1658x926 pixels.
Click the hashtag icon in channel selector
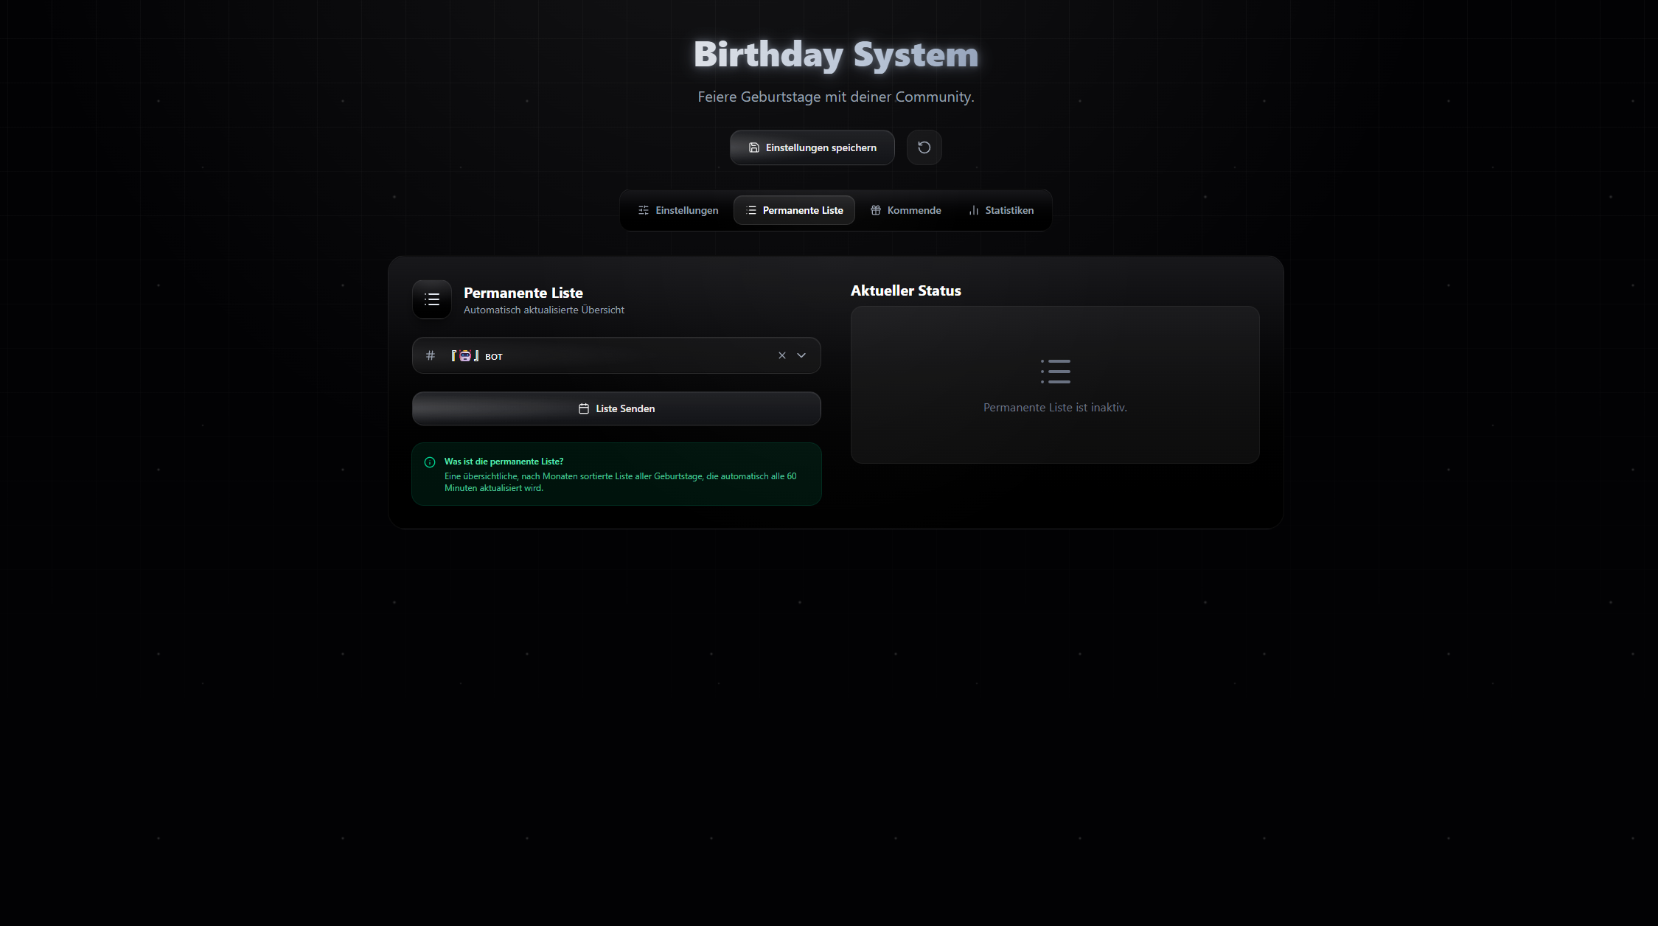pos(431,355)
